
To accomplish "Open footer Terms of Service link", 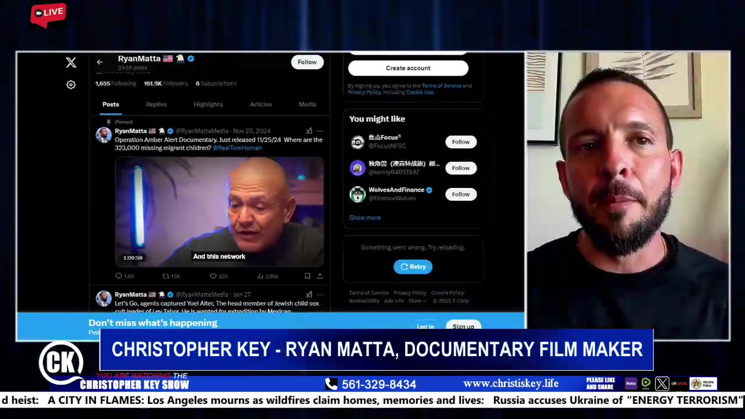I will (x=369, y=293).
